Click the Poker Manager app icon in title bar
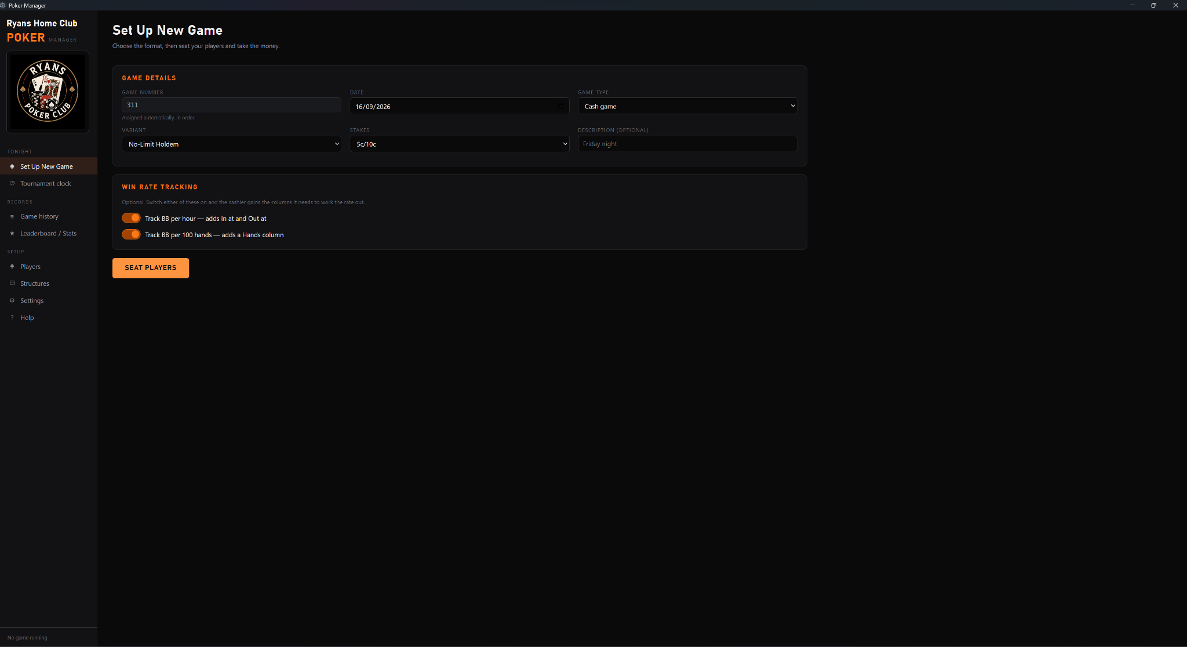The height and width of the screenshot is (647, 1187). pyautogui.click(x=3, y=5)
